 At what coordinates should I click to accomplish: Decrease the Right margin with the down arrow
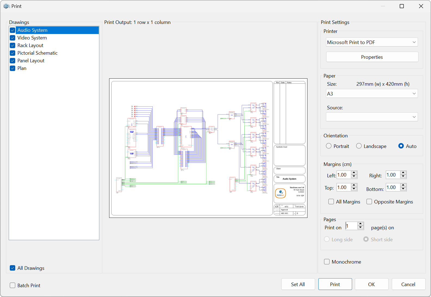tap(403, 177)
